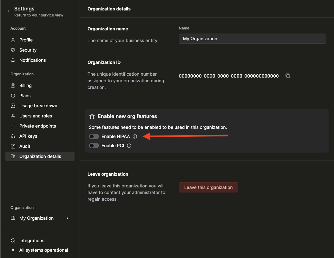Viewport: 334px width, 258px height.
Task: Select the Profile person icon
Action: (x=13, y=40)
